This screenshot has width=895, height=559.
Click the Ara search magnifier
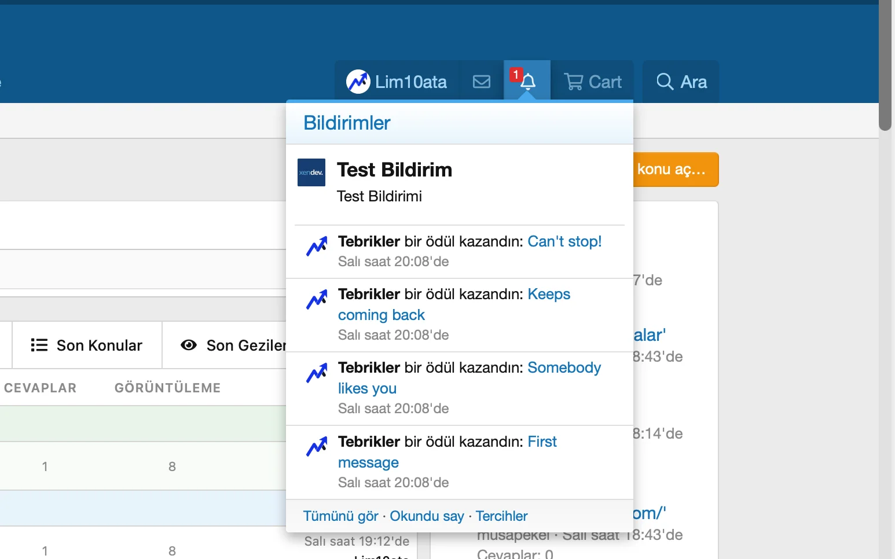click(665, 82)
